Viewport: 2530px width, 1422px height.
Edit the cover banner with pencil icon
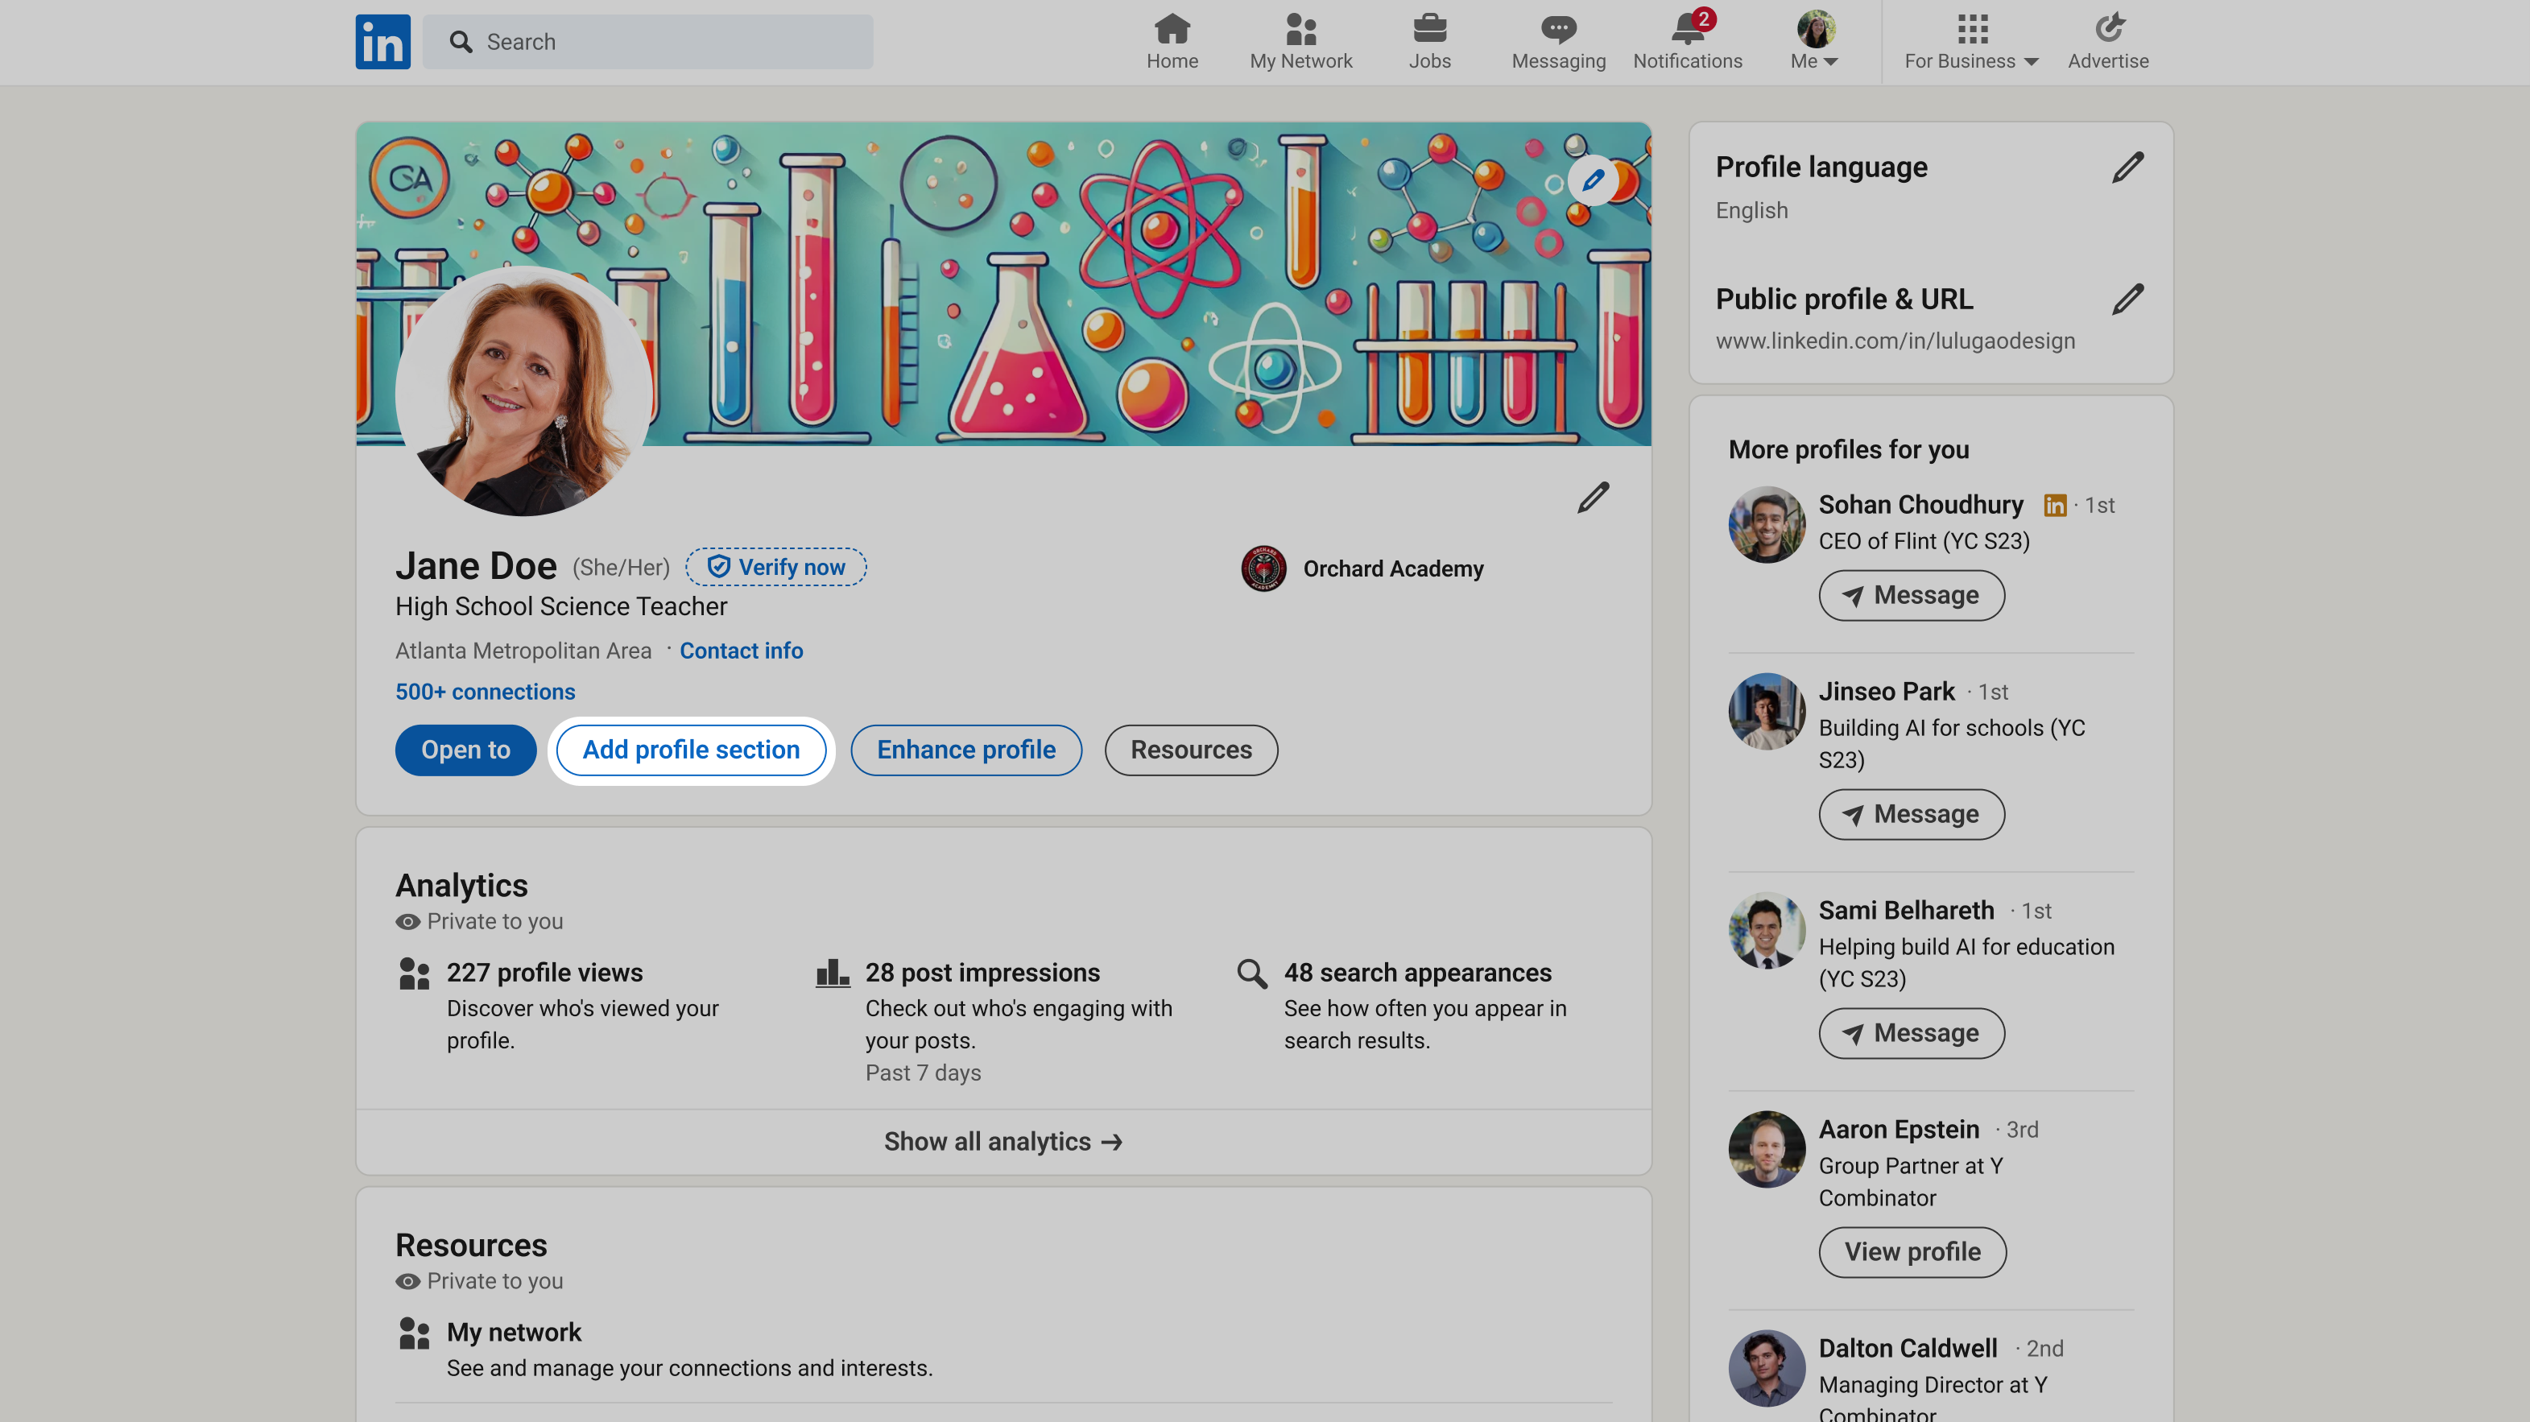[x=1592, y=180]
